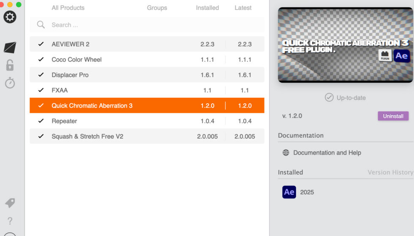Click the 2025 text beside the Ae icon
This screenshot has height=236, width=414.
coord(307,192)
